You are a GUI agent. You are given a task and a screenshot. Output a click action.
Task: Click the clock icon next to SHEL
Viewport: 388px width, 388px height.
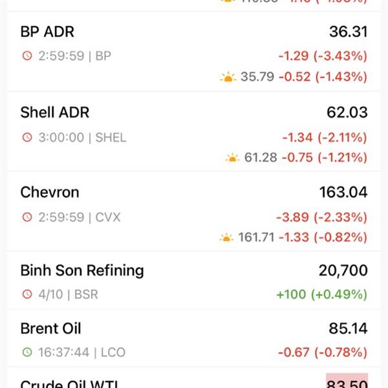(27, 137)
